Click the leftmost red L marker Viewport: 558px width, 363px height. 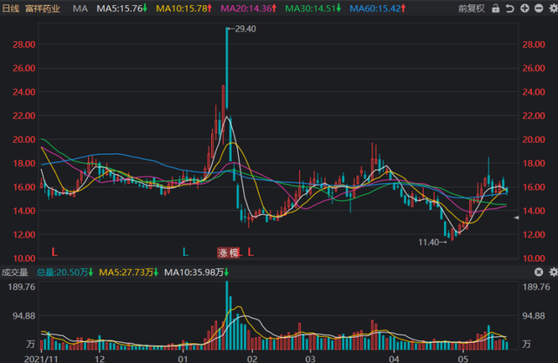point(54,252)
